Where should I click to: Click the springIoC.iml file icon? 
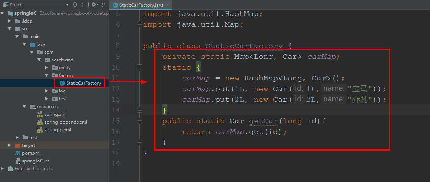pyautogui.click(x=18, y=161)
